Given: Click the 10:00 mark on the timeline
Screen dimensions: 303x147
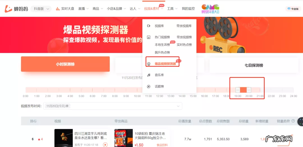Looking at the screenshot, I should [137, 96].
